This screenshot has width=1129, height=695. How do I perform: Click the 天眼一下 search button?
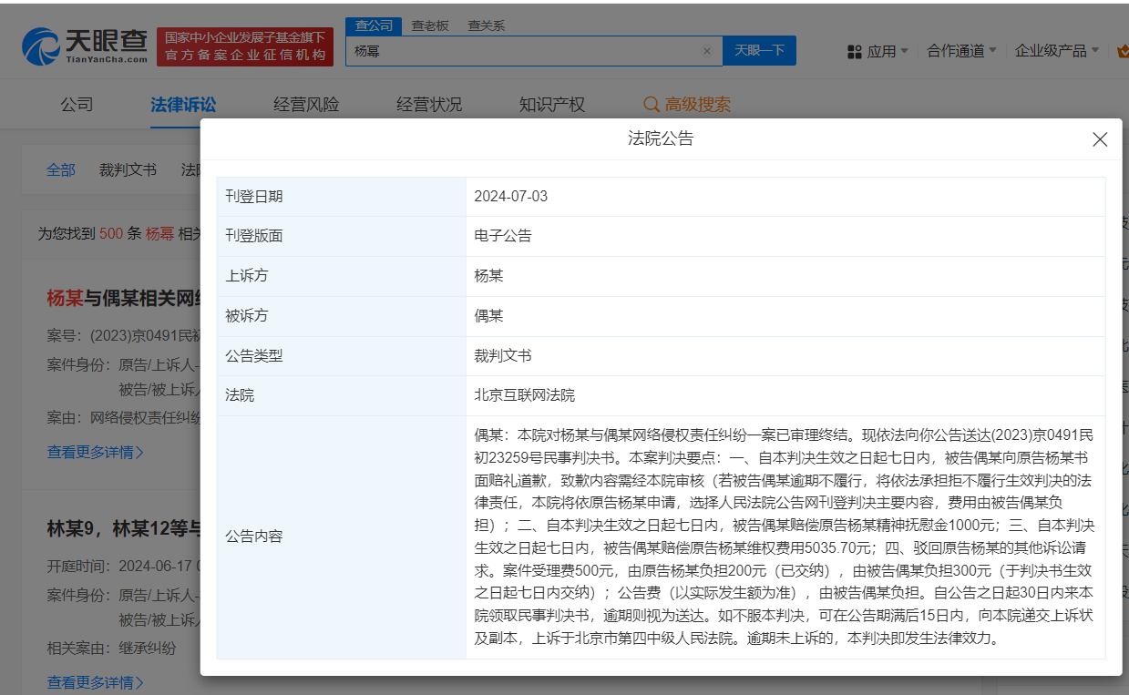[759, 51]
